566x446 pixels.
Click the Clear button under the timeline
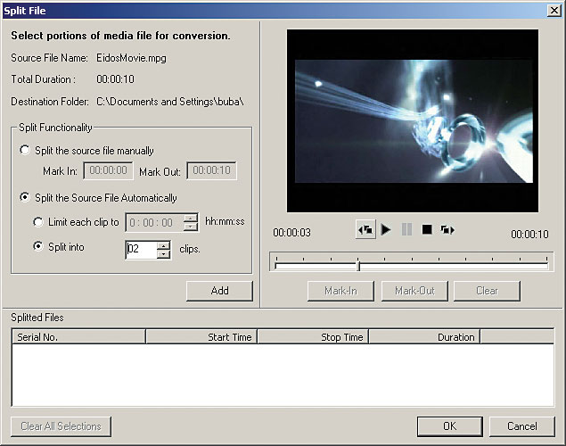tap(487, 291)
